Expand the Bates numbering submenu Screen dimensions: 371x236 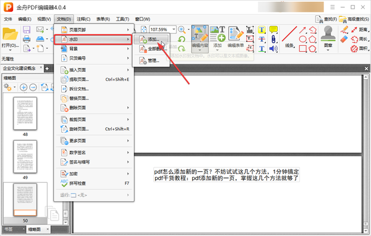point(128,58)
